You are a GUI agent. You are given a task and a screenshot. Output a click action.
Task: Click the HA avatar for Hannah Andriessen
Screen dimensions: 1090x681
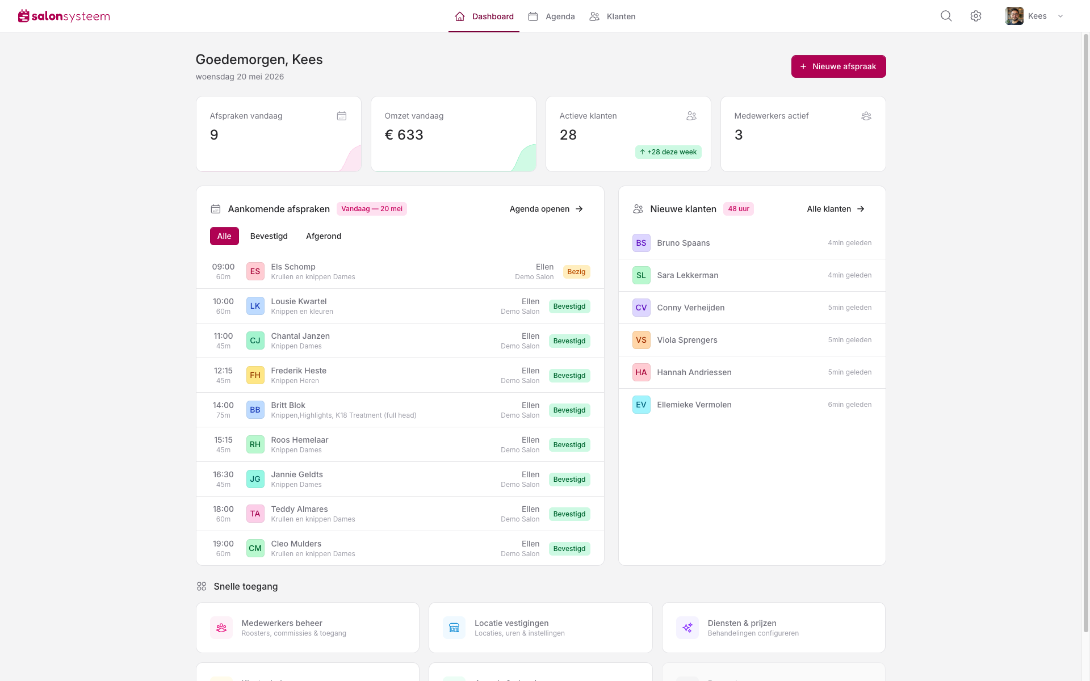642,372
